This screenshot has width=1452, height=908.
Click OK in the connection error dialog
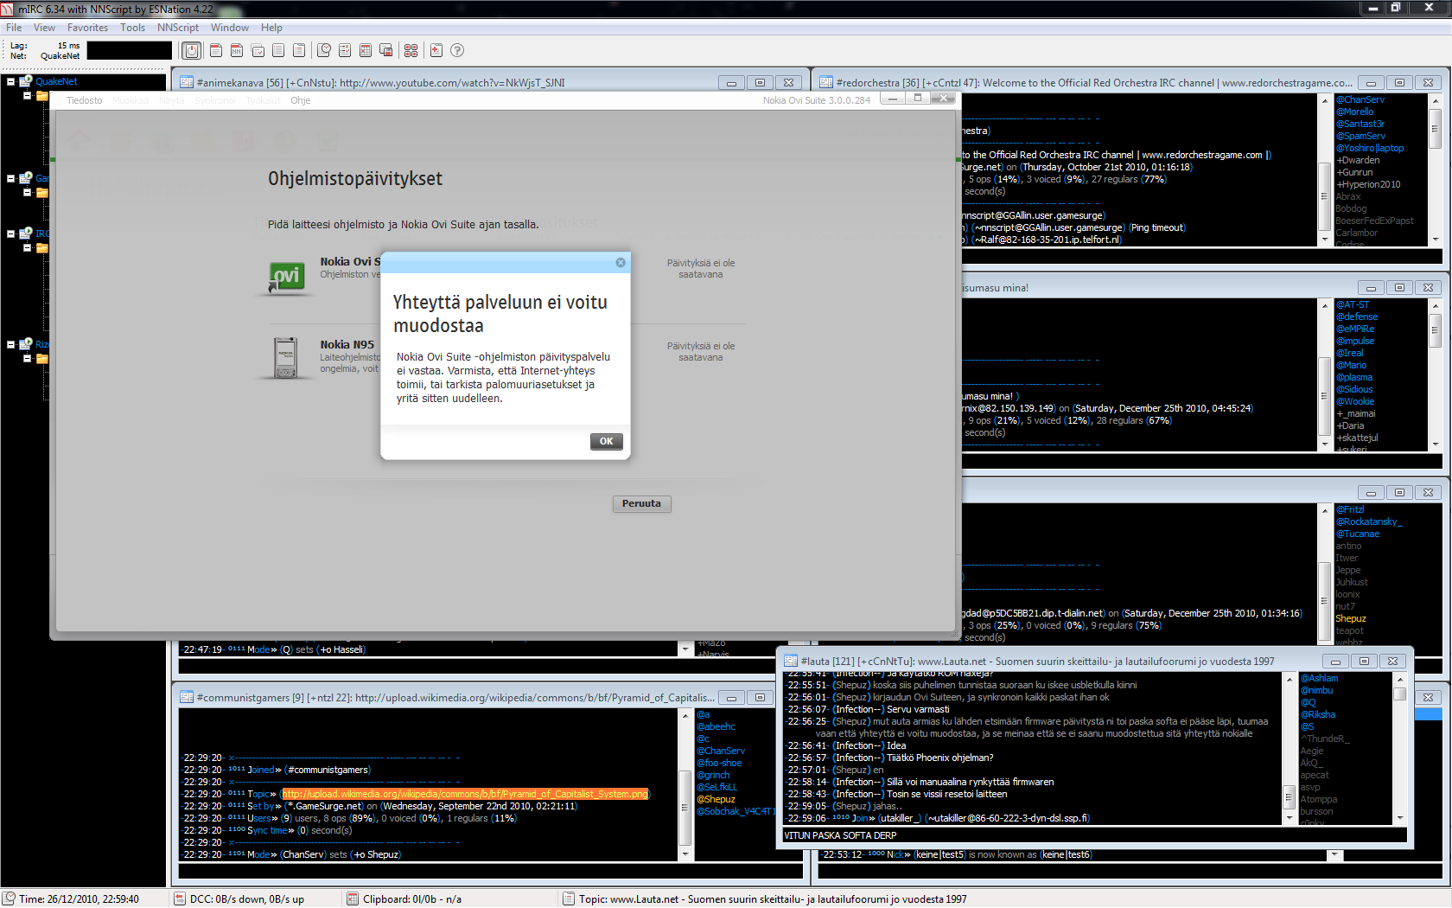607,441
